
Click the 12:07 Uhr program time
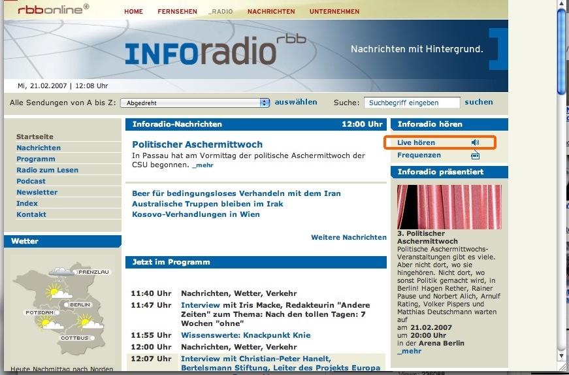click(151, 359)
